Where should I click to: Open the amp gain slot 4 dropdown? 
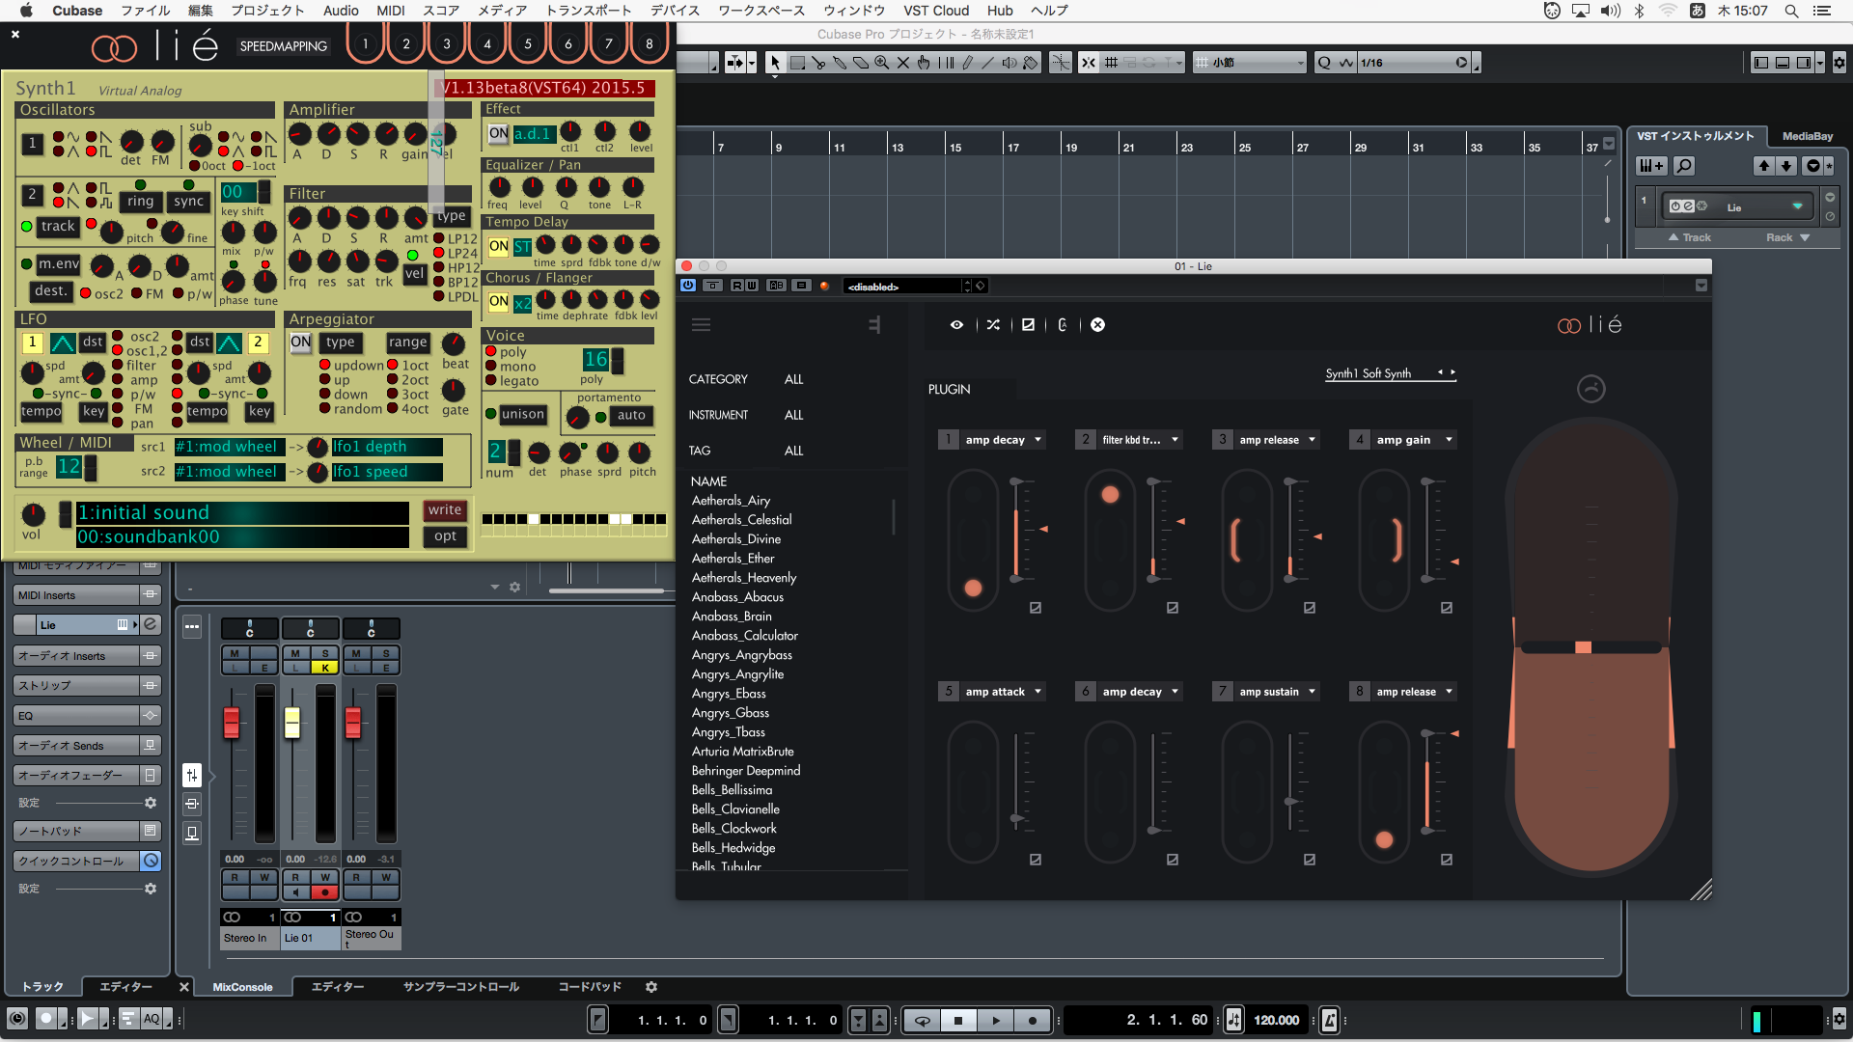(x=1414, y=440)
